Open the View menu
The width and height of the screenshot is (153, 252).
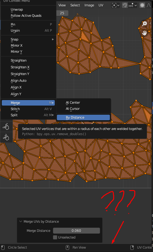[x=62, y=5]
